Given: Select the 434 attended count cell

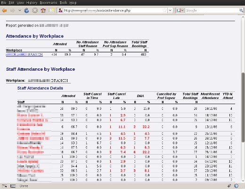Looking at the screenshot, I should [54, 55].
